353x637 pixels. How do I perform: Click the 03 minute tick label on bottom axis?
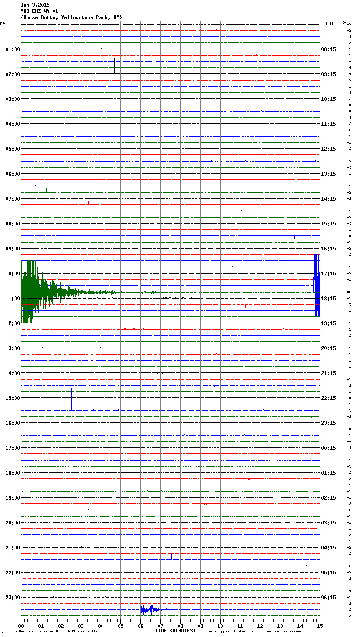pos(81,626)
